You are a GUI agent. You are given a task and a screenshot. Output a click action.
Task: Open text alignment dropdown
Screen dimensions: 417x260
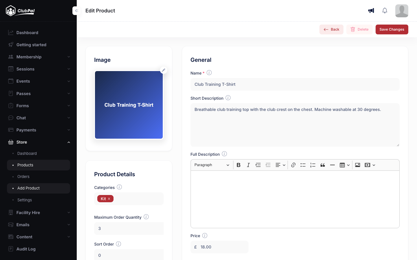[x=280, y=165]
